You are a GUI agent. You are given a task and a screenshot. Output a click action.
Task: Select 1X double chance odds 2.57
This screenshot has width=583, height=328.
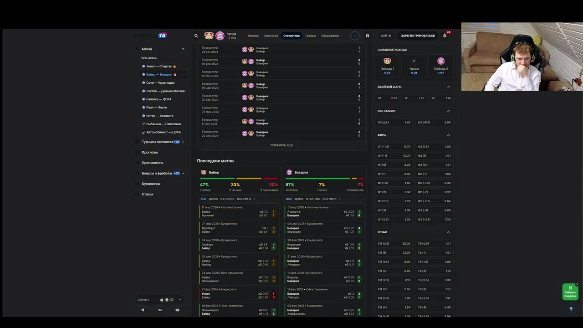[x=387, y=98]
